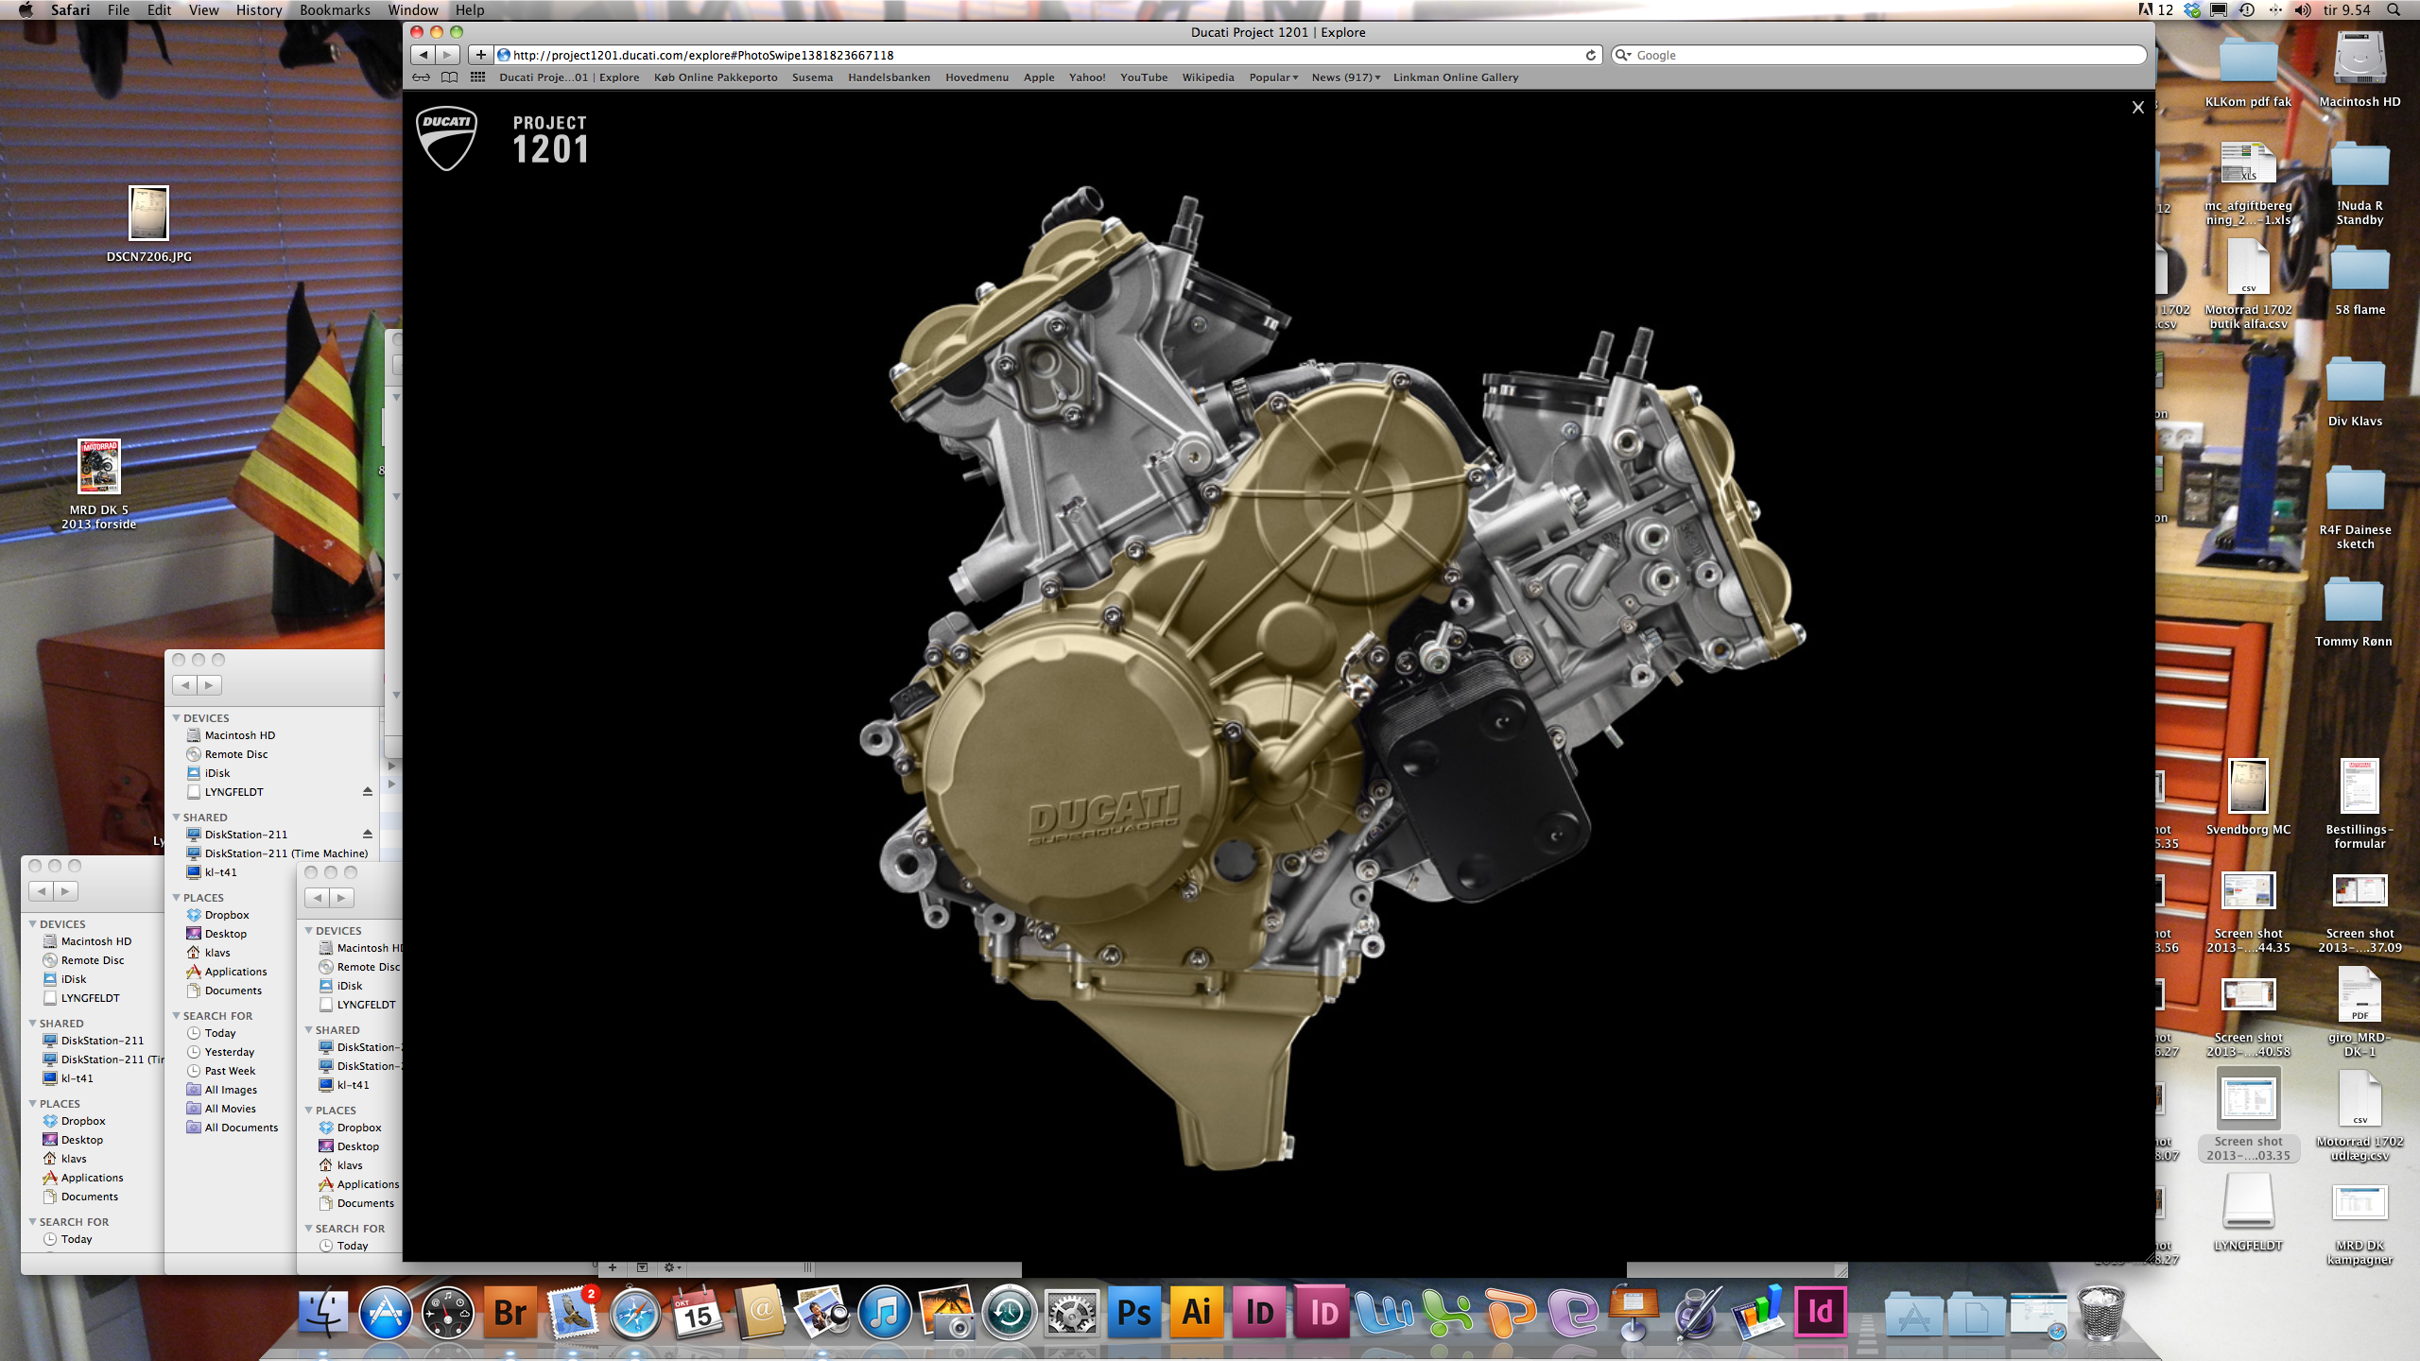
Task: Collapse SHARED section containing DiskStation-211 (Time Machine)
Action: tap(177, 817)
